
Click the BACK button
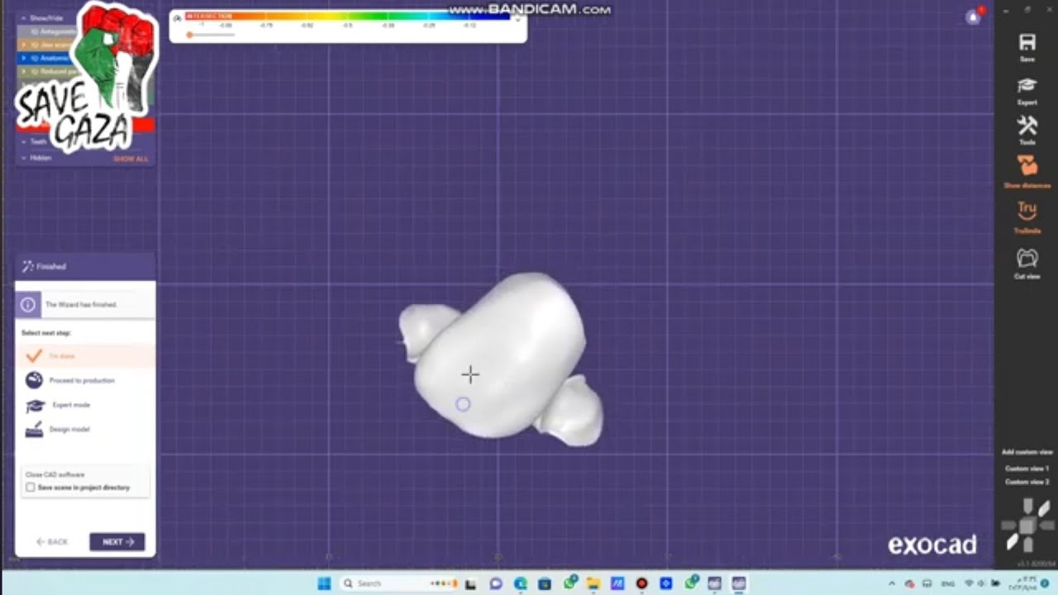point(52,542)
